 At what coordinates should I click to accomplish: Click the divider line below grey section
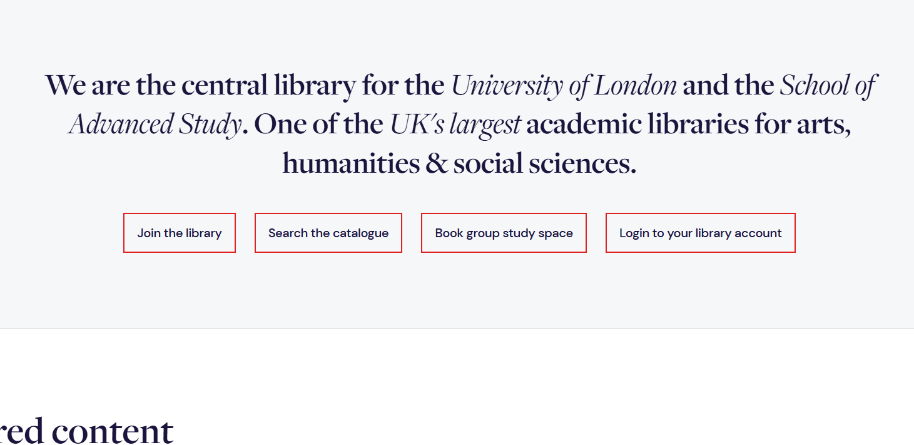457,328
